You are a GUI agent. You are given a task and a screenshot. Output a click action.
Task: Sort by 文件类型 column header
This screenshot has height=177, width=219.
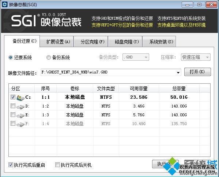point(106,88)
